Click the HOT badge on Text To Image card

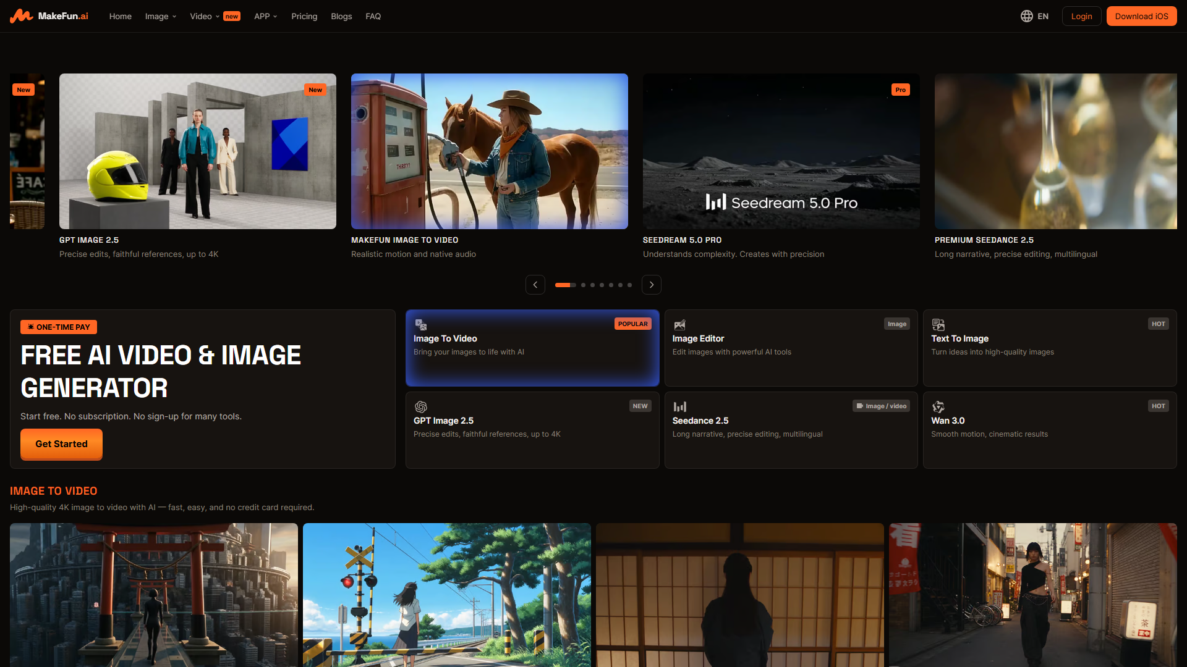(1159, 324)
